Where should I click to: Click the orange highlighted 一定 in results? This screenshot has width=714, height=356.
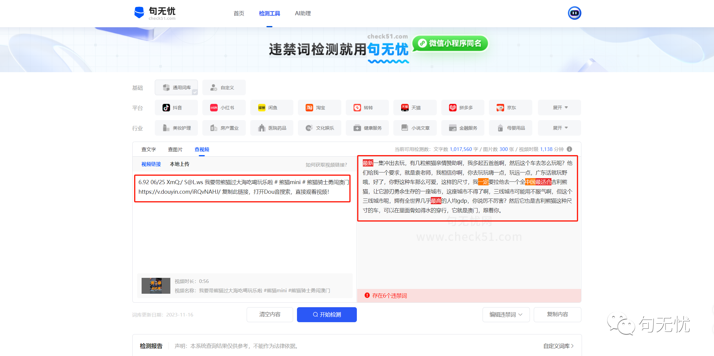point(483,182)
